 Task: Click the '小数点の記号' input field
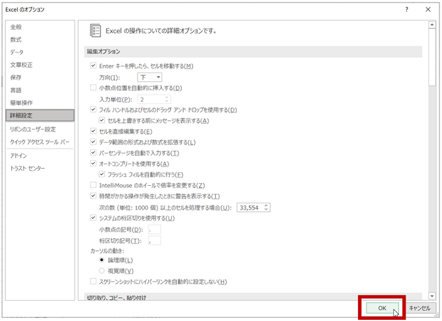click(154, 229)
